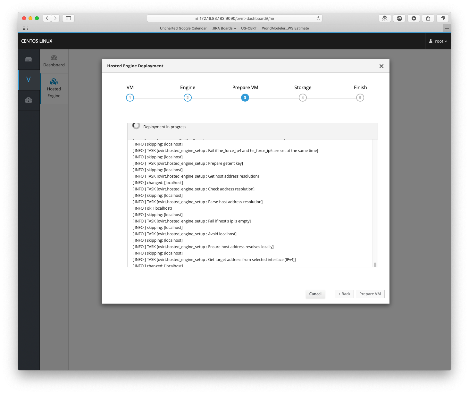Open the Safari downloads icon

(x=414, y=18)
